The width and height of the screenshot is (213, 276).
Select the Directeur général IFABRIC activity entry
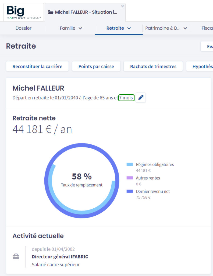click(x=60, y=257)
